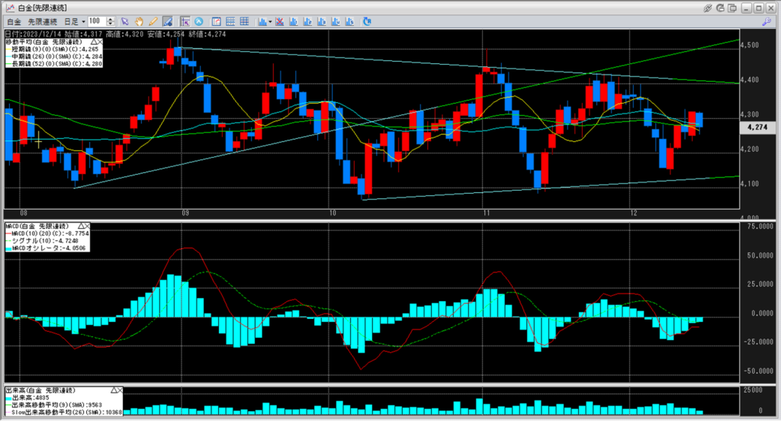Click the row grid layout icon

[230, 21]
